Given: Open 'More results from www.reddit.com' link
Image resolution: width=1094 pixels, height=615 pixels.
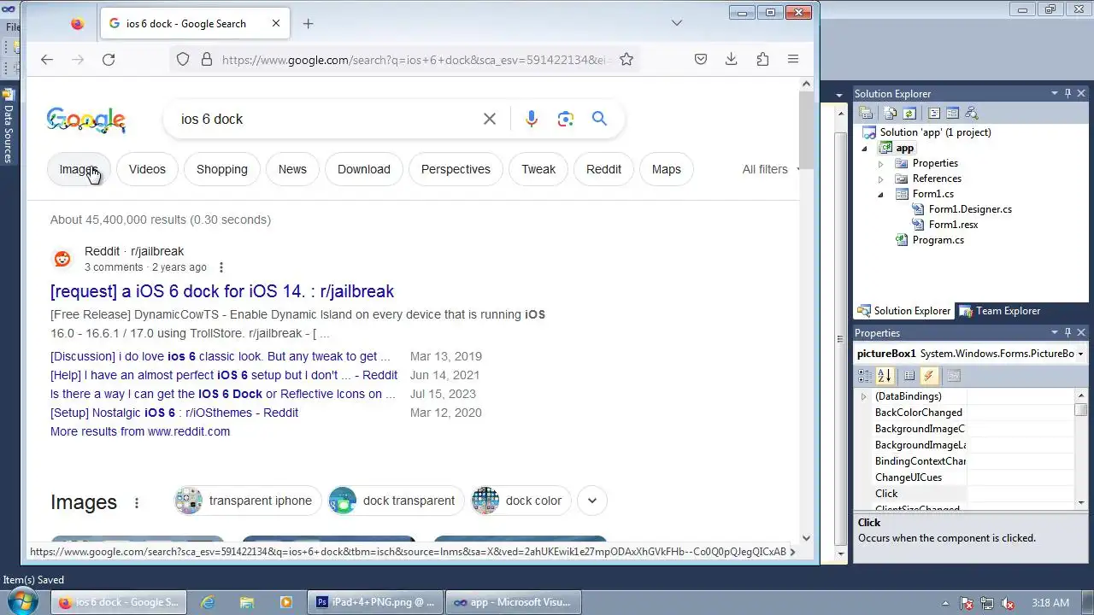Looking at the screenshot, I should (x=140, y=431).
